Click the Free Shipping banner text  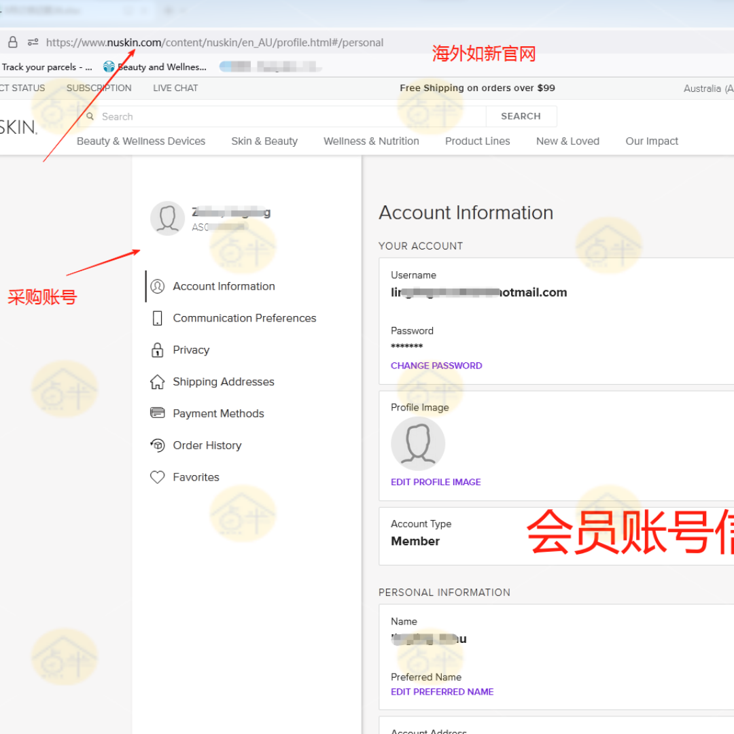[477, 88]
